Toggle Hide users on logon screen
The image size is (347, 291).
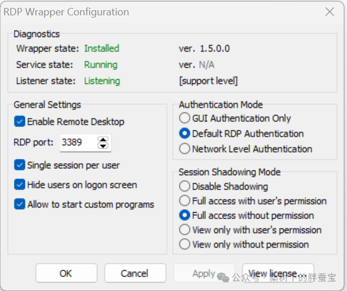tap(20, 185)
